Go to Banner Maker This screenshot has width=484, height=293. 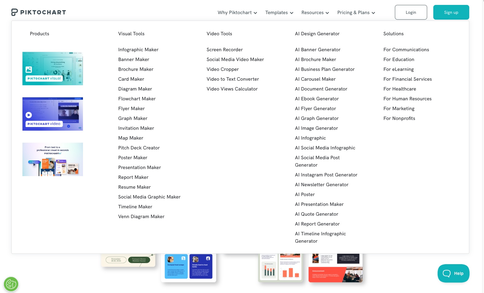click(x=134, y=60)
